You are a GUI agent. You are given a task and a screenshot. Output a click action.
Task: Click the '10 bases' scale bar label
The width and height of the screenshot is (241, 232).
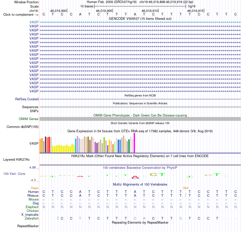(87, 6)
